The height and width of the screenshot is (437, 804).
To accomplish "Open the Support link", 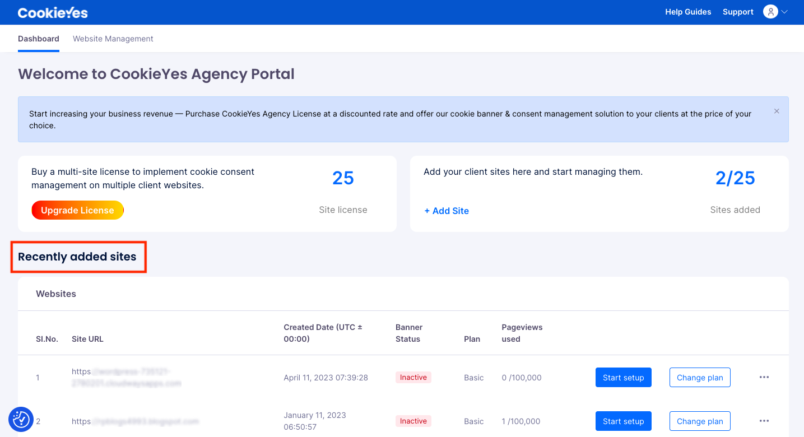I will [x=738, y=12].
